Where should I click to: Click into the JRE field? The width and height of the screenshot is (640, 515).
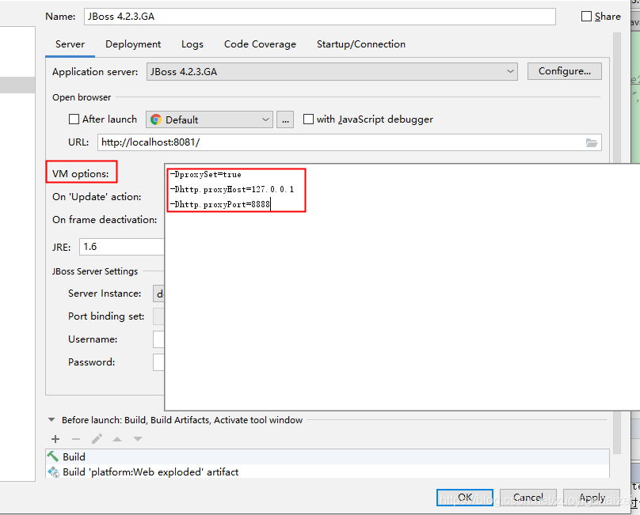click(122, 247)
